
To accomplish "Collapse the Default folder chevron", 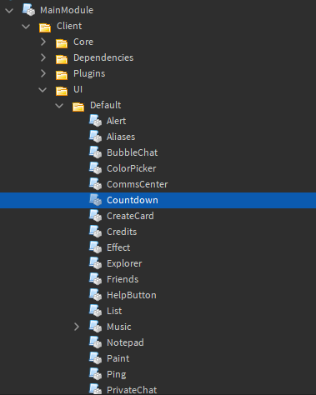I will coord(59,106).
